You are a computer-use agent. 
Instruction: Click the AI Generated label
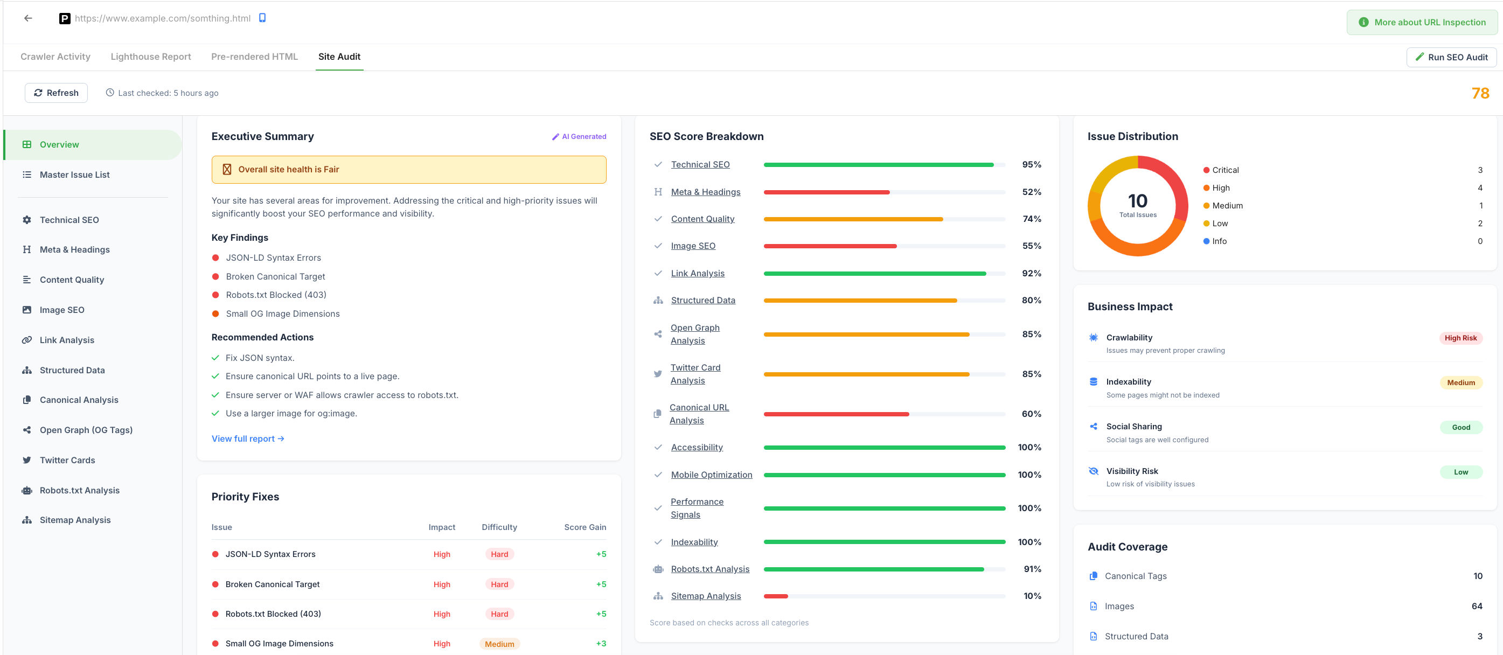[x=579, y=136]
